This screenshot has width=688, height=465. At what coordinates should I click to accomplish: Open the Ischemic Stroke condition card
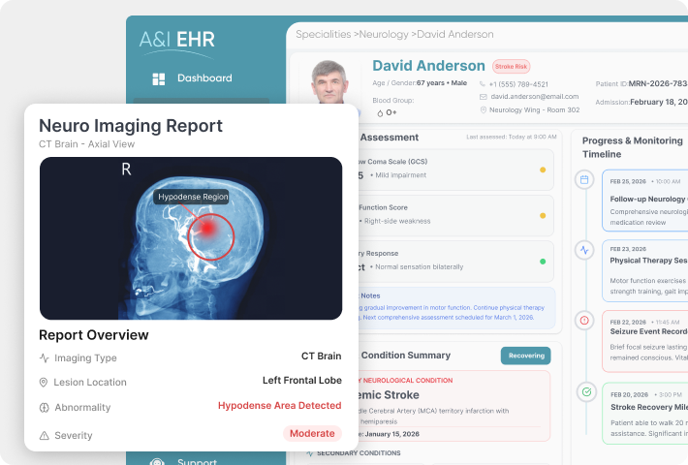coord(454,406)
